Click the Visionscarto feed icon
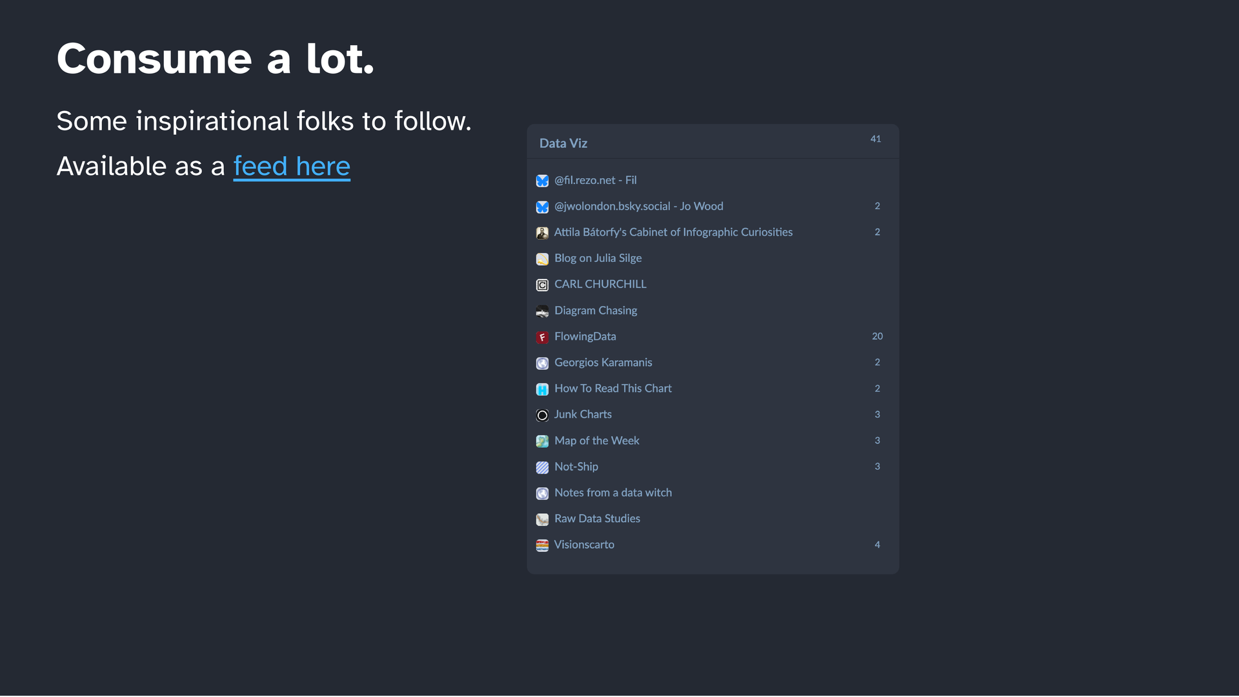This screenshot has height=697, width=1239. click(542, 545)
